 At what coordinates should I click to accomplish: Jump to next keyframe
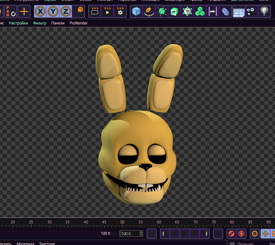point(205,234)
